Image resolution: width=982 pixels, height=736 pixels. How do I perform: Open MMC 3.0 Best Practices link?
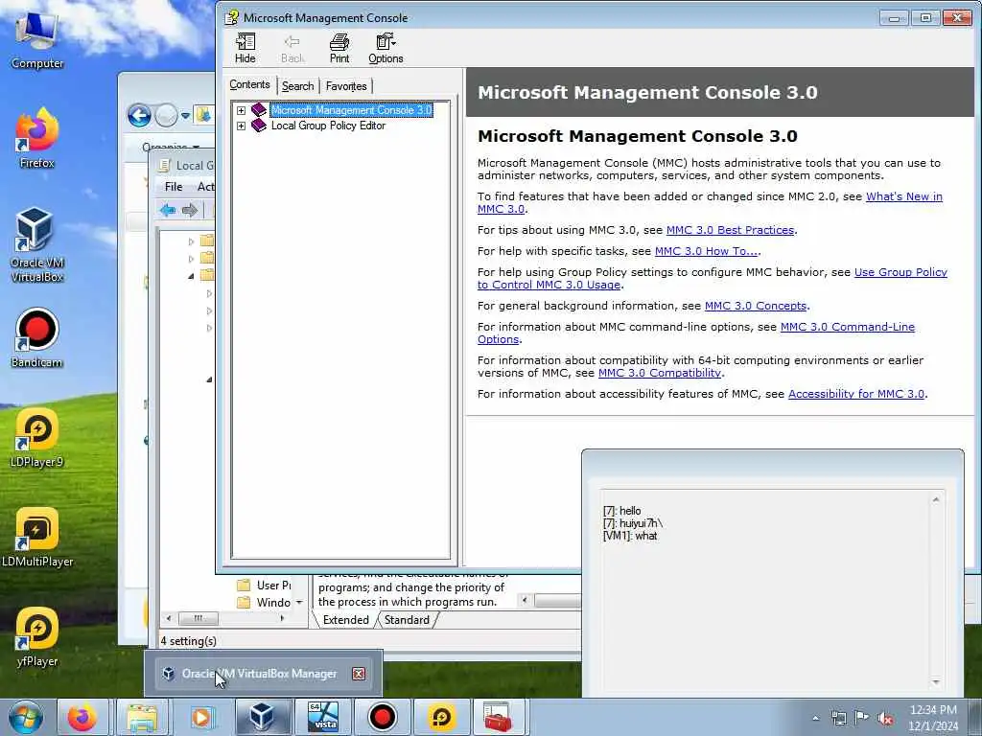730,230
